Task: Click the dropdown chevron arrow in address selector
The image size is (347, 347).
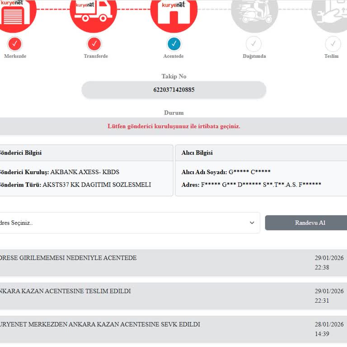Action: pos(252,223)
